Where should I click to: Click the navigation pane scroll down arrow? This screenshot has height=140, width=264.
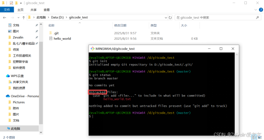point(41,132)
